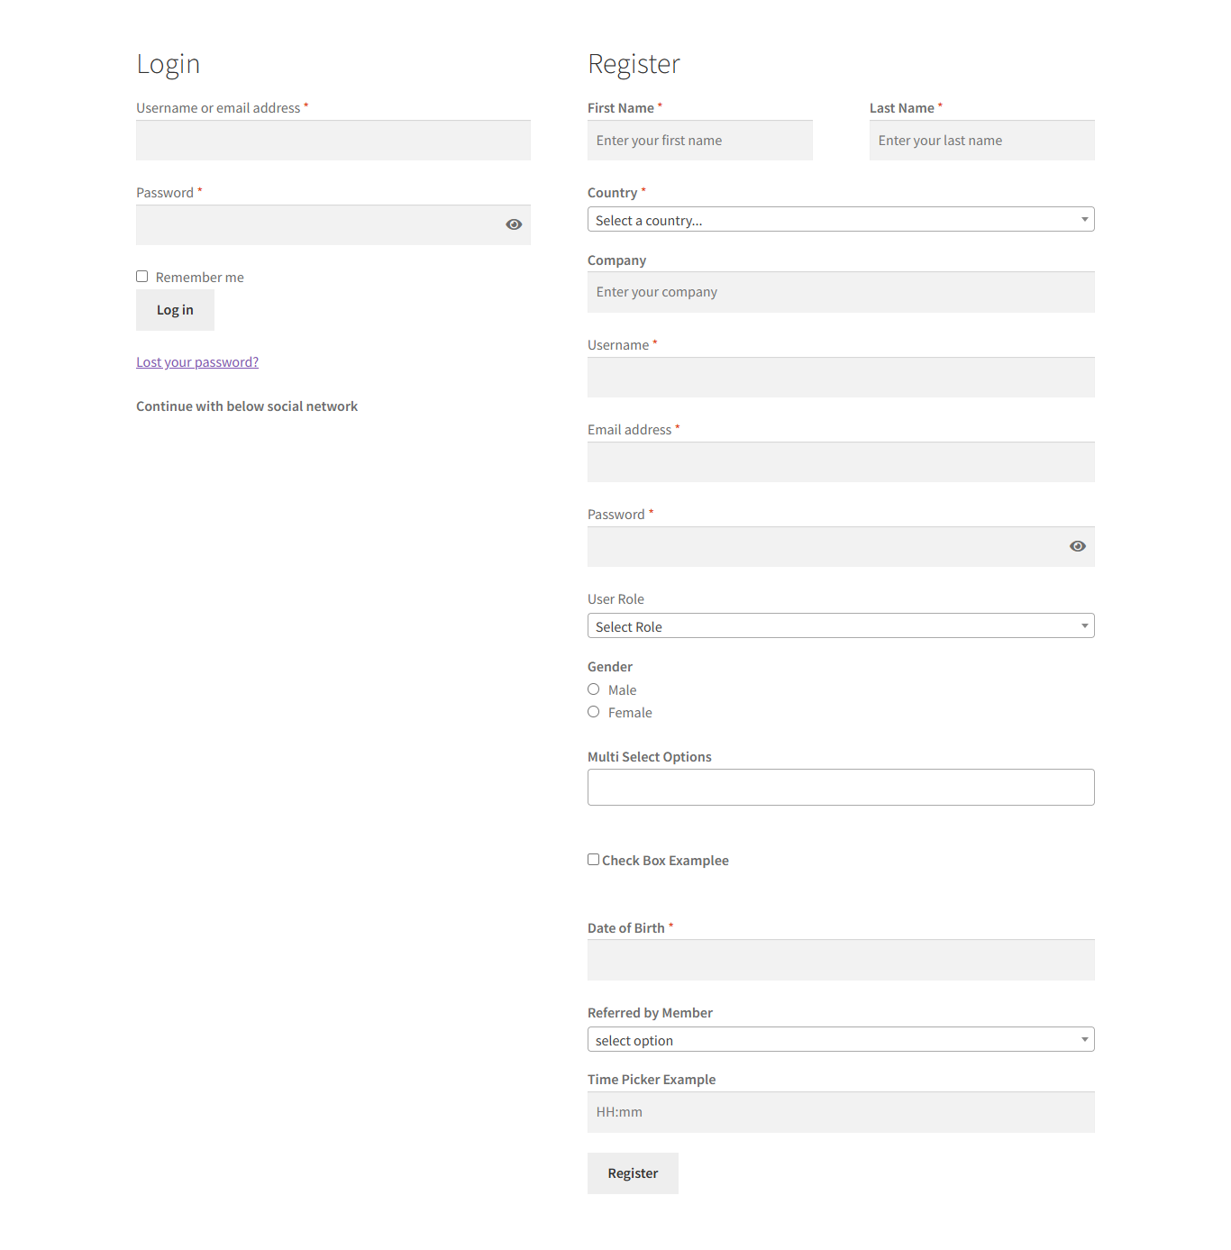Click the Time Picker Example input

point(840,1112)
